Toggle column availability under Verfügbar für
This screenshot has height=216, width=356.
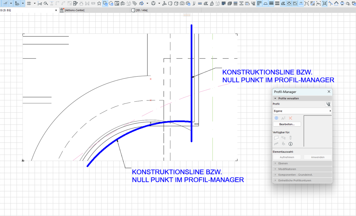point(290,138)
